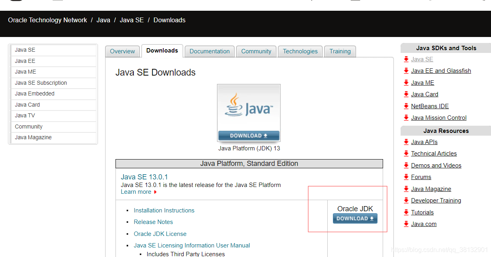Open Installation Instructions link

click(164, 210)
